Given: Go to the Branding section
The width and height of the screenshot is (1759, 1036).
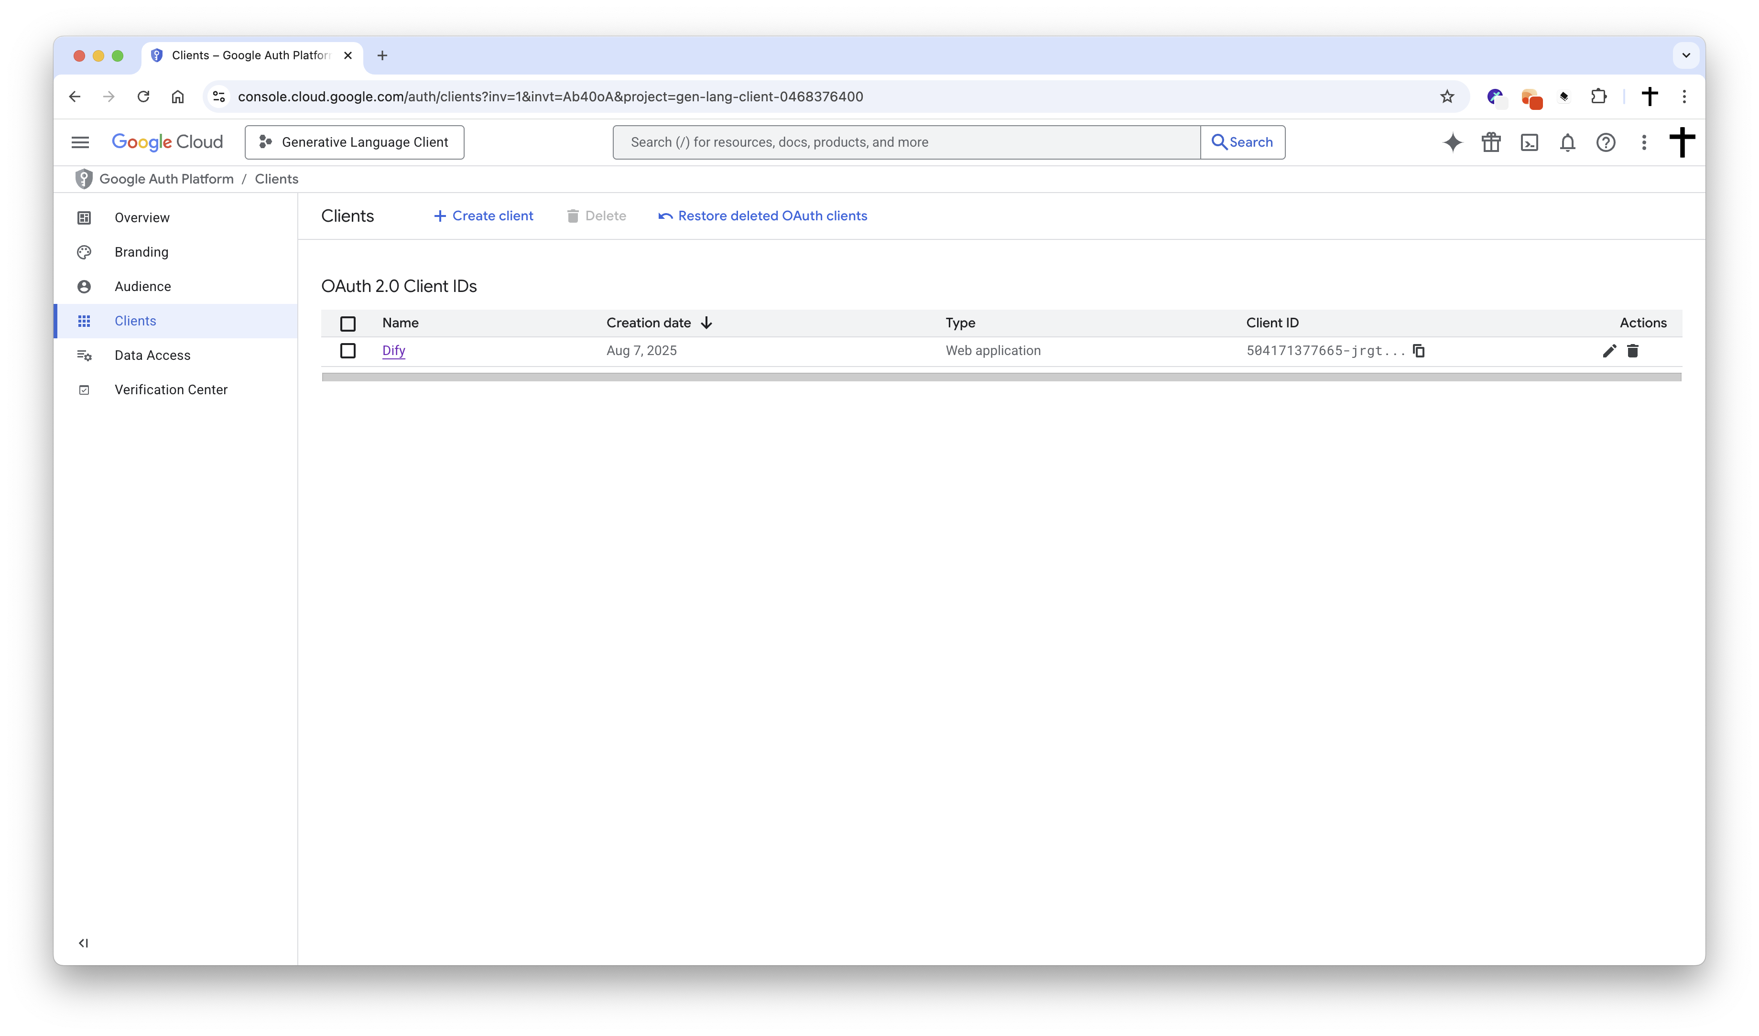Looking at the screenshot, I should pyautogui.click(x=141, y=252).
